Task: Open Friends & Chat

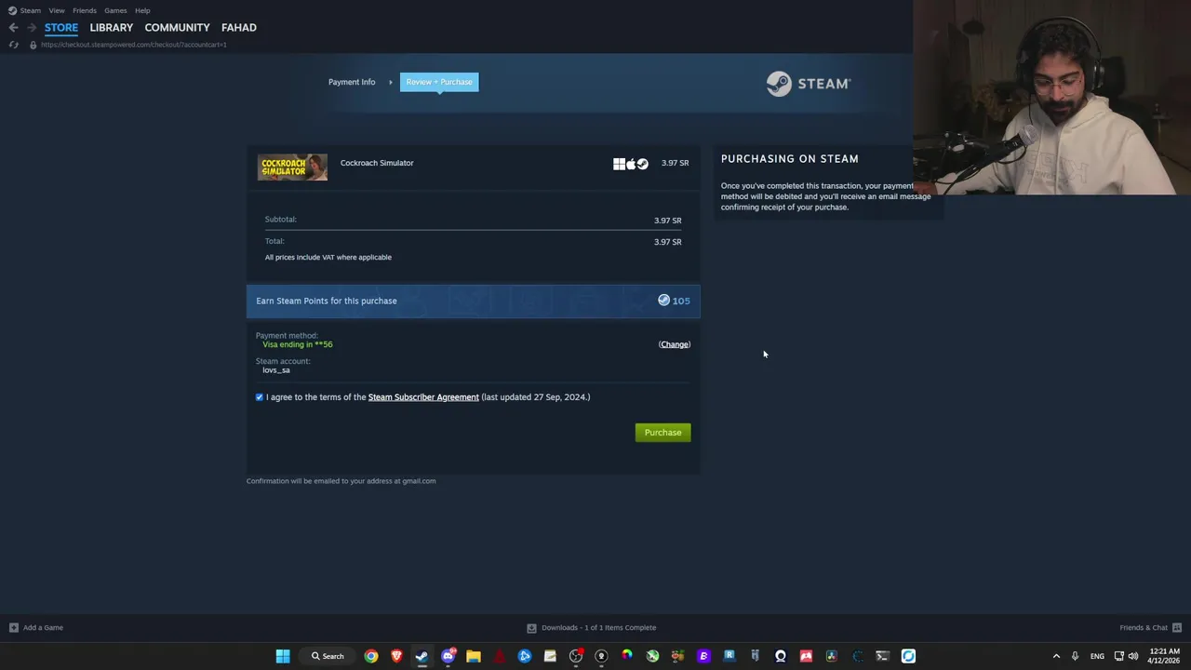Action: 1144,628
